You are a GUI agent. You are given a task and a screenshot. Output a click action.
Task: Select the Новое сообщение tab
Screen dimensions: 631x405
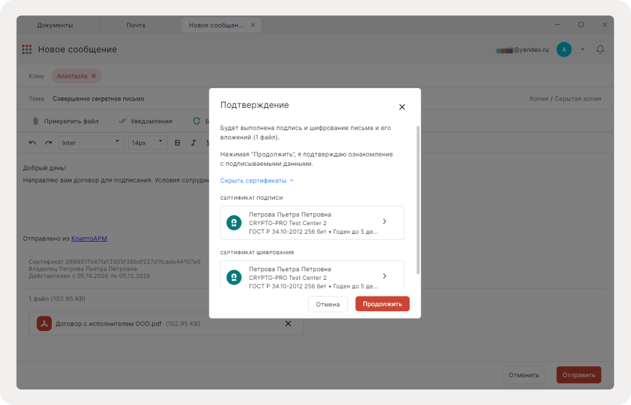tap(216, 25)
